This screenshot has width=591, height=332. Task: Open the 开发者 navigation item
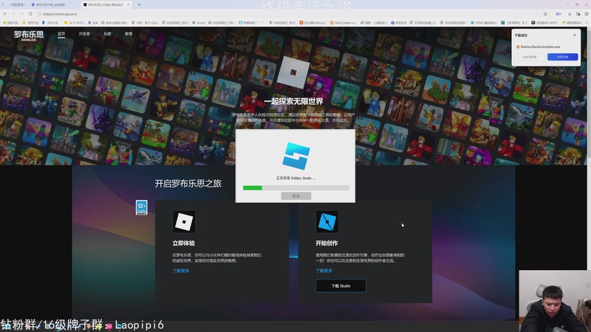coord(84,34)
